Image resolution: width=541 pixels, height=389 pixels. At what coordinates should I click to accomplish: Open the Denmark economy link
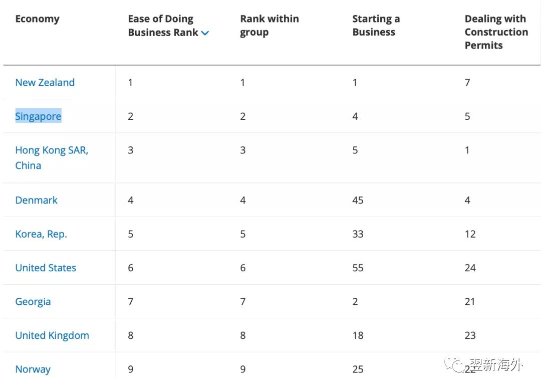click(37, 200)
